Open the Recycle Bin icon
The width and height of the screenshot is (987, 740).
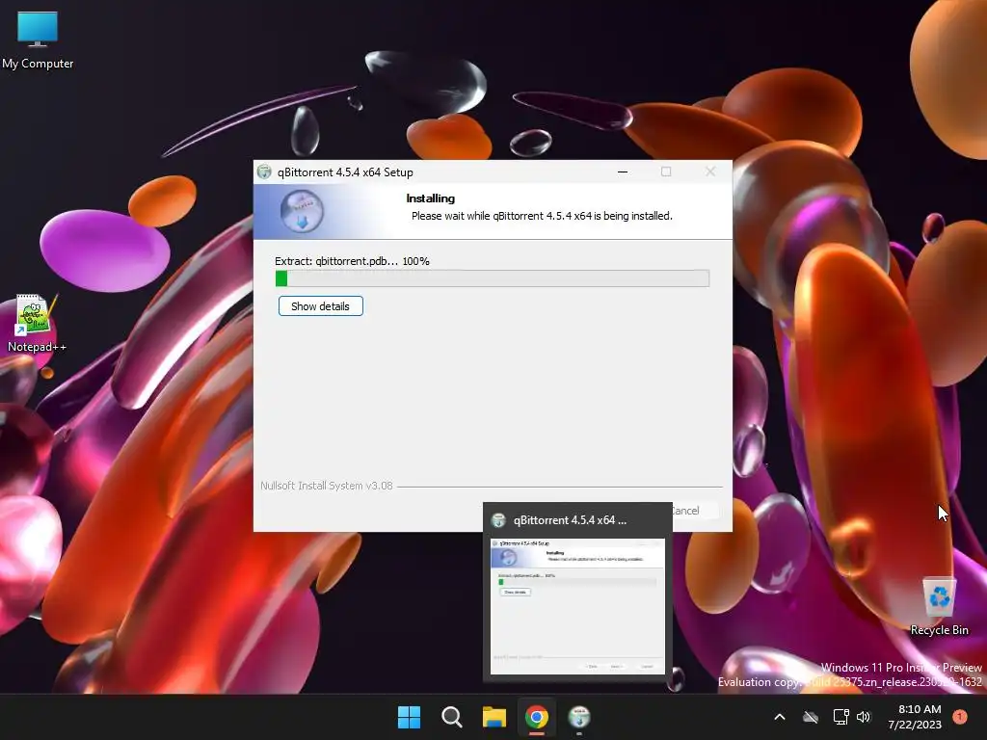point(939,607)
